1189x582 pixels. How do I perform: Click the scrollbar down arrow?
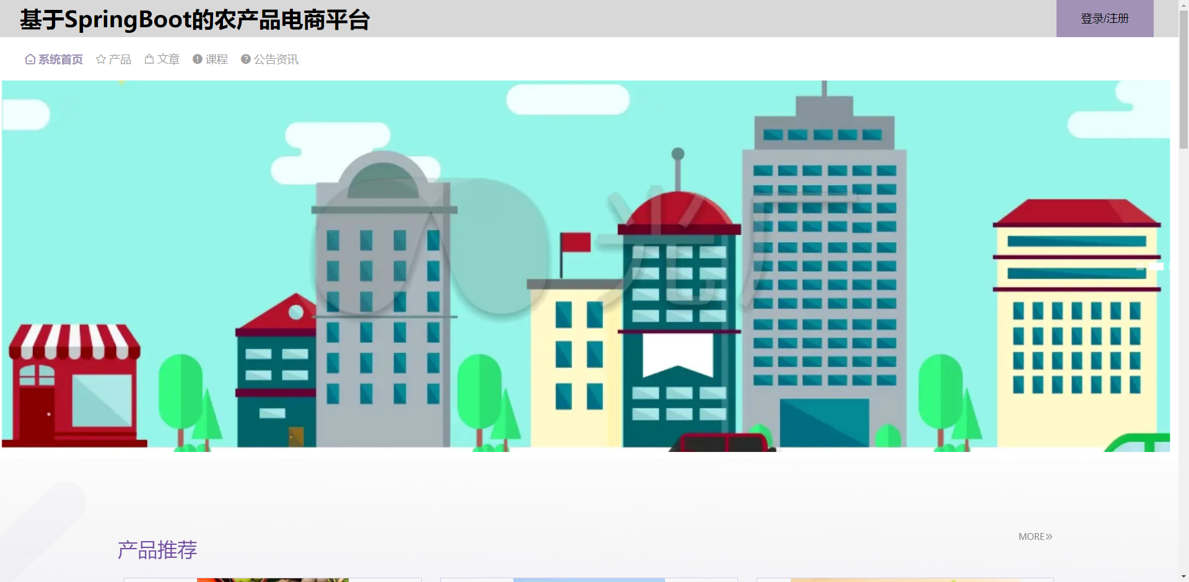pos(1184,576)
